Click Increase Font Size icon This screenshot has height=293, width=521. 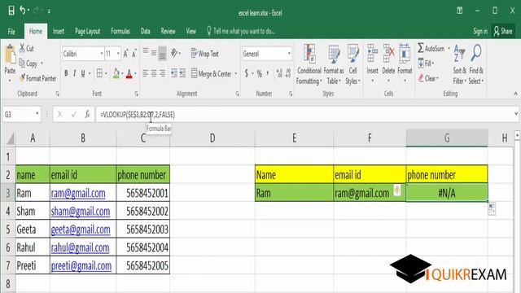click(125, 54)
